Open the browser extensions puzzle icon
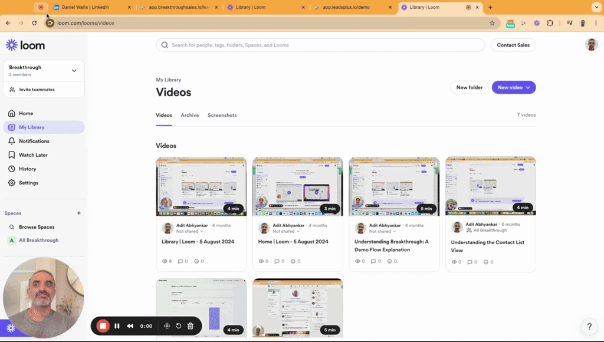This screenshot has width=604, height=342. pyautogui.click(x=550, y=23)
